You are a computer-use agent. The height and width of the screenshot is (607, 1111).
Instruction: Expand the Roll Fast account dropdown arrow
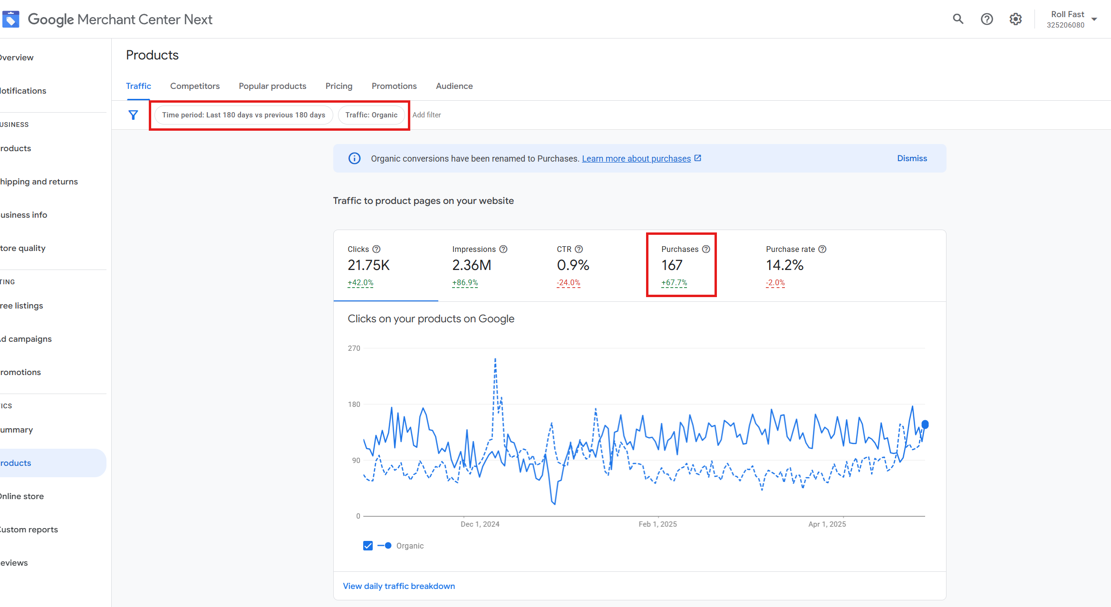tap(1094, 19)
